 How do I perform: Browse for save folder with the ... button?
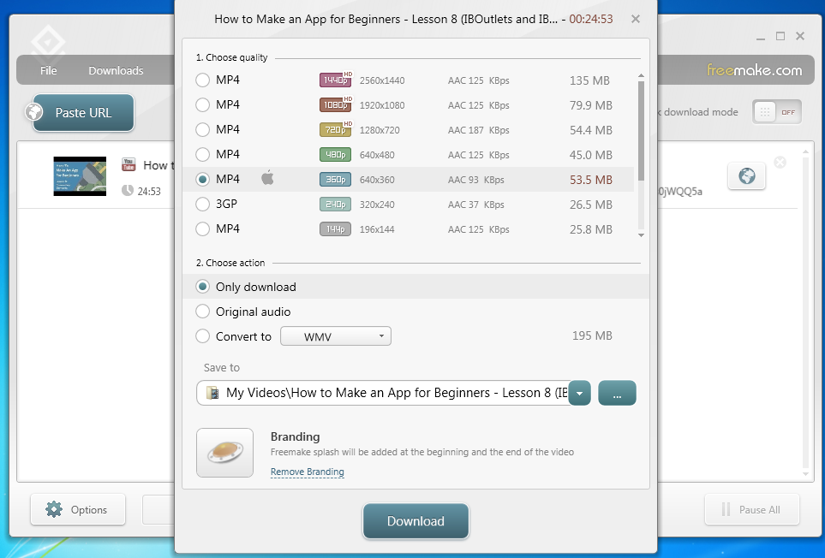pyautogui.click(x=617, y=393)
